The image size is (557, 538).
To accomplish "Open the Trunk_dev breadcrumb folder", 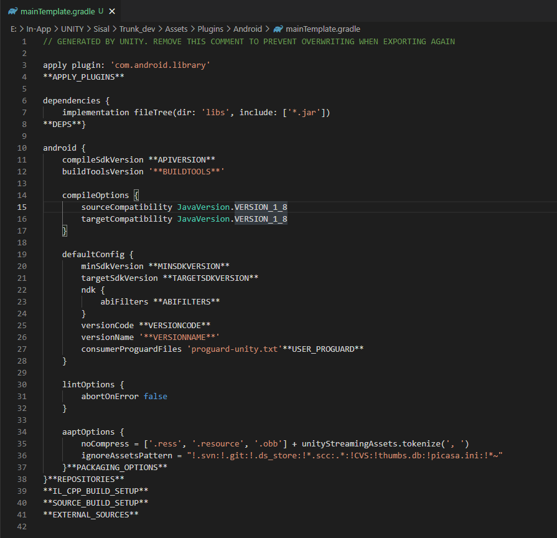I will (x=139, y=29).
